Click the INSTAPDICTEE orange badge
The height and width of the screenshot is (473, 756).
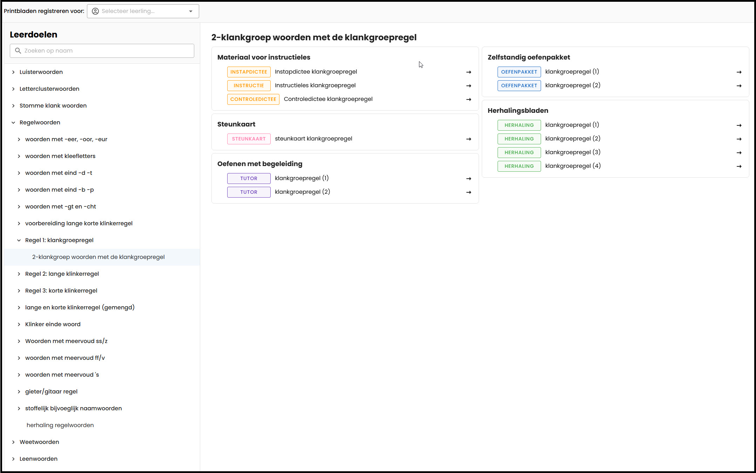coord(249,72)
